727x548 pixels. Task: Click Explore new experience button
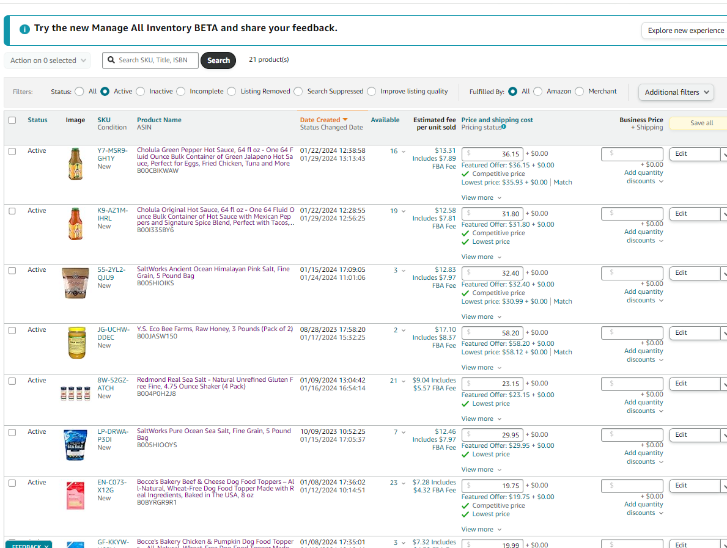[685, 31]
